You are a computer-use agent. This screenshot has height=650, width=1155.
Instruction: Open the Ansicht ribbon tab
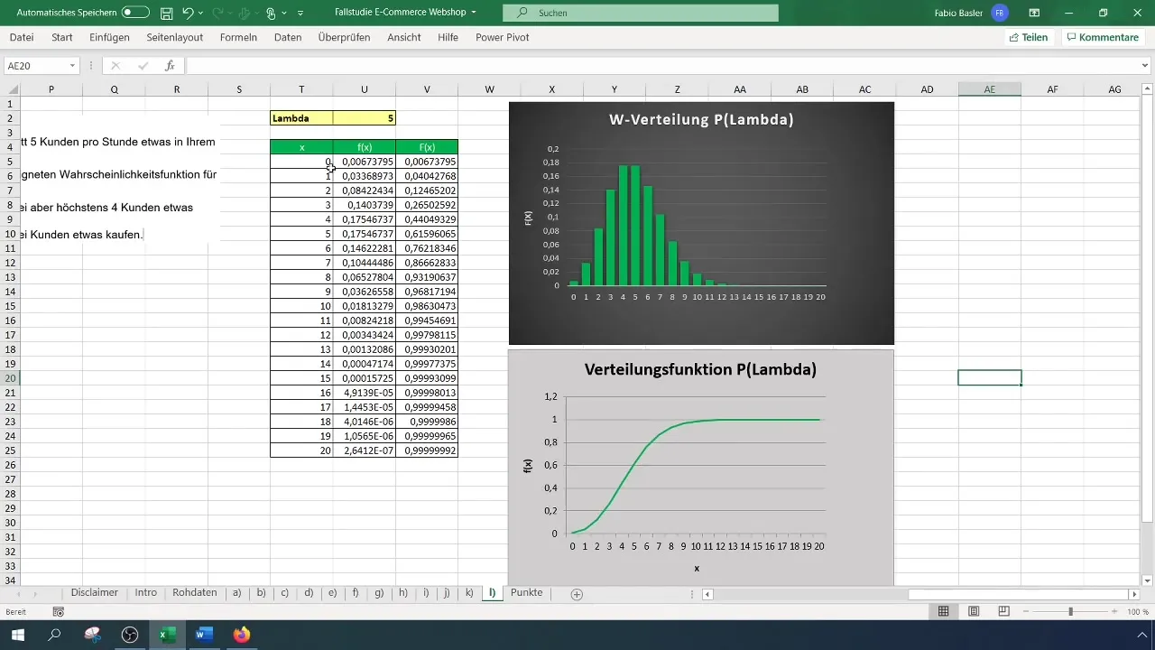403,37
